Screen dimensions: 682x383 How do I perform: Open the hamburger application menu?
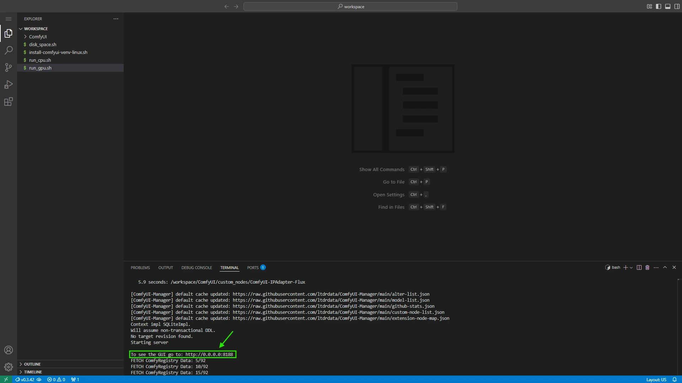tap(9, 19)
